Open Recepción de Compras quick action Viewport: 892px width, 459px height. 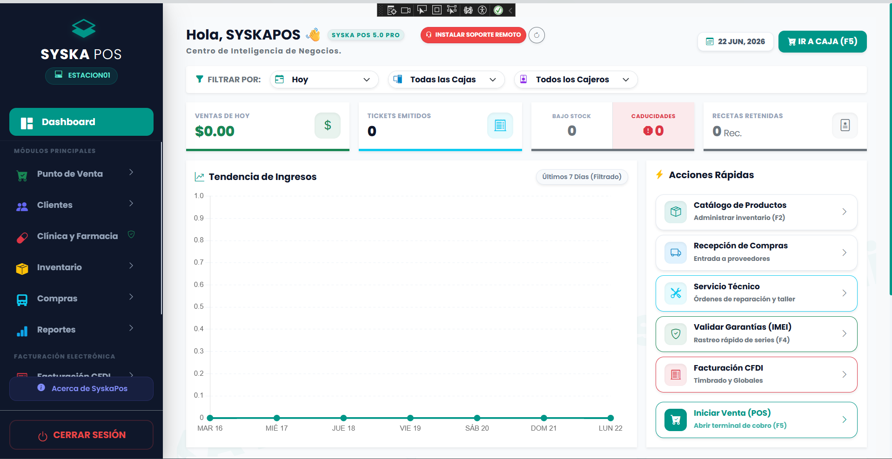click(x=756, y=253)
